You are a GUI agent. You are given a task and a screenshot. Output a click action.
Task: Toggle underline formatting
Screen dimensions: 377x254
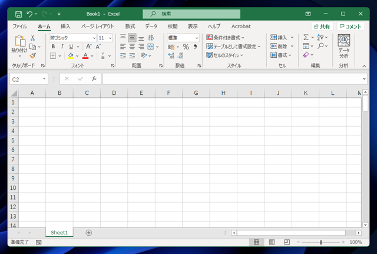(71, 47)
